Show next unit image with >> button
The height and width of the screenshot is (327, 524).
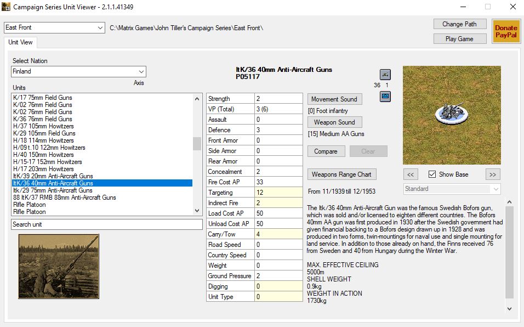tap(493, 174)
